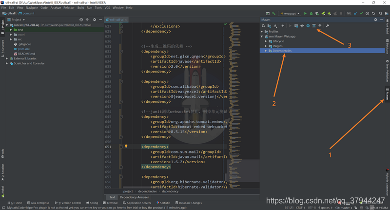Fold the dependency block at line 651
Image resolution: width=390 pixels, height=210 pixels.
tap(121, 147)
